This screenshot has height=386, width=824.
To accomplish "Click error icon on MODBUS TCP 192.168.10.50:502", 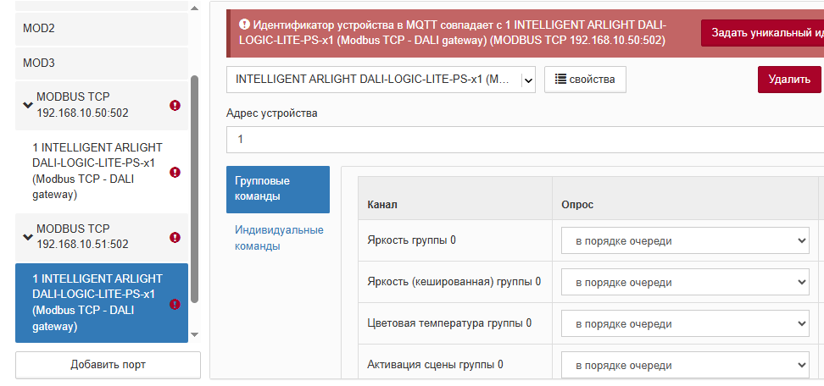I will 175,106.
